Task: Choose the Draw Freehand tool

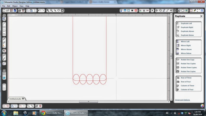Action: click(4, 46)
